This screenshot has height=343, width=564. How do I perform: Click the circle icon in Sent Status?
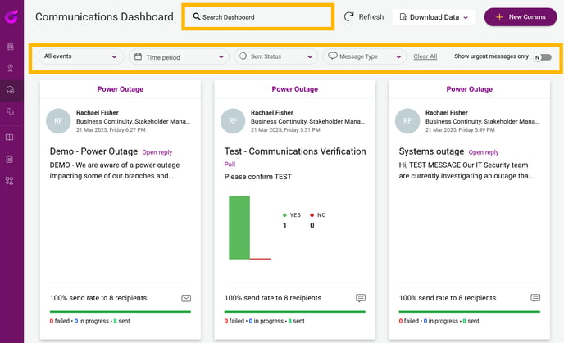(x=243, y=56)
